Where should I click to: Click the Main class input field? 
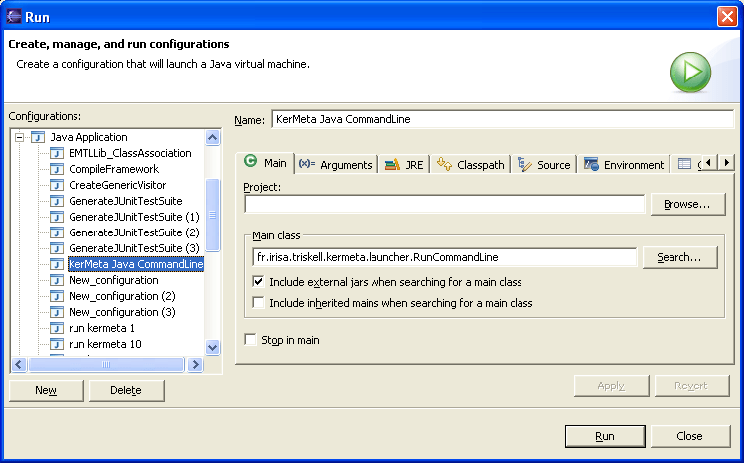point(445,257)
